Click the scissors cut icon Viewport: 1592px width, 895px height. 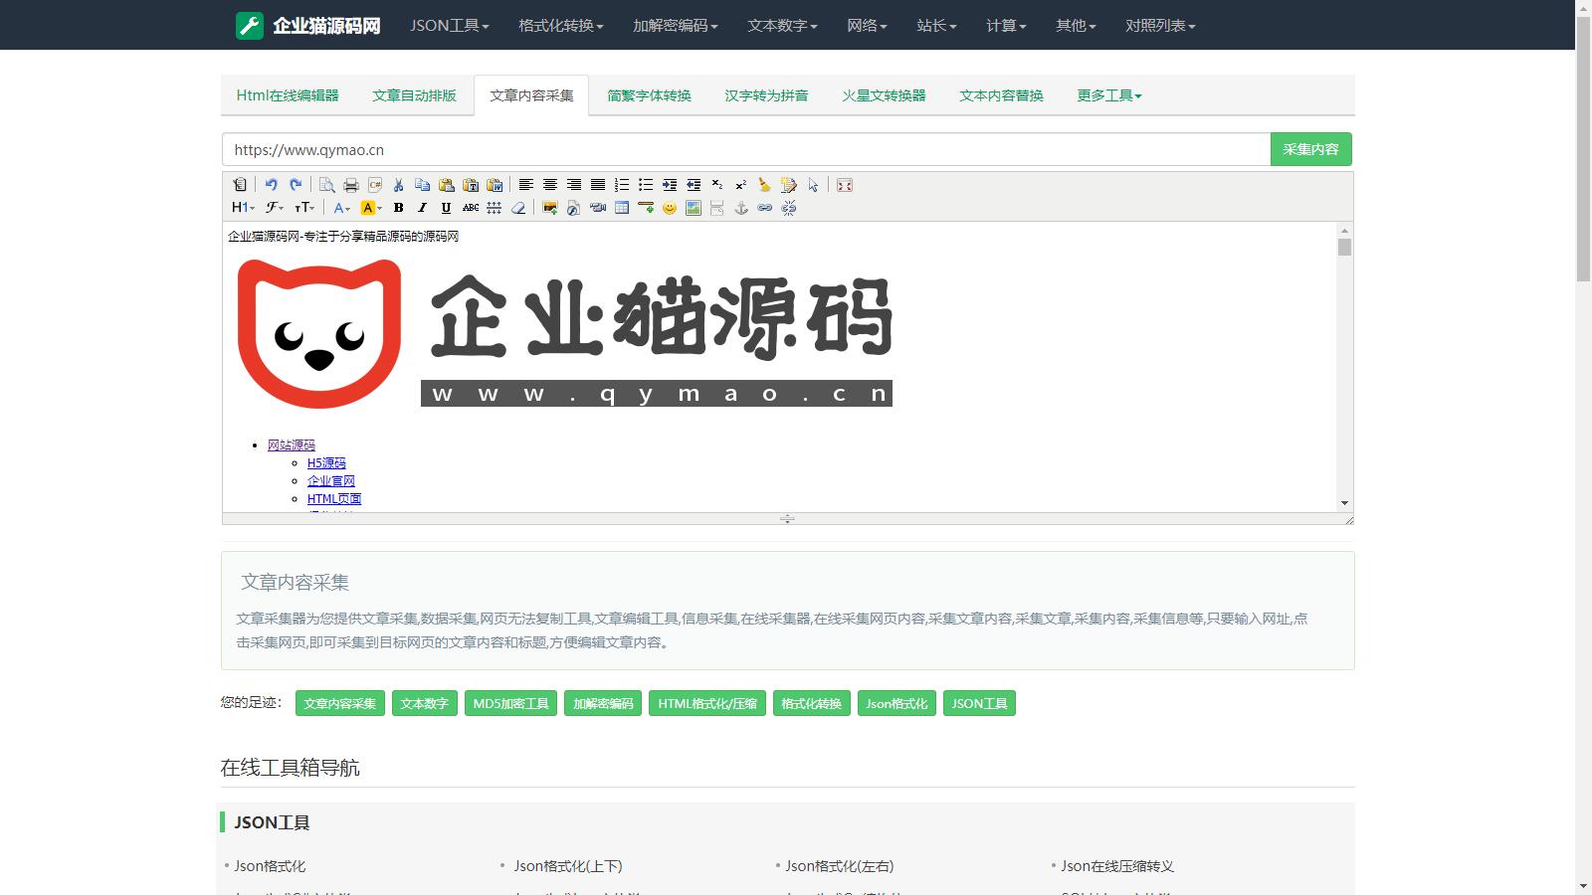pyautogui.click(x=399, y=185)
